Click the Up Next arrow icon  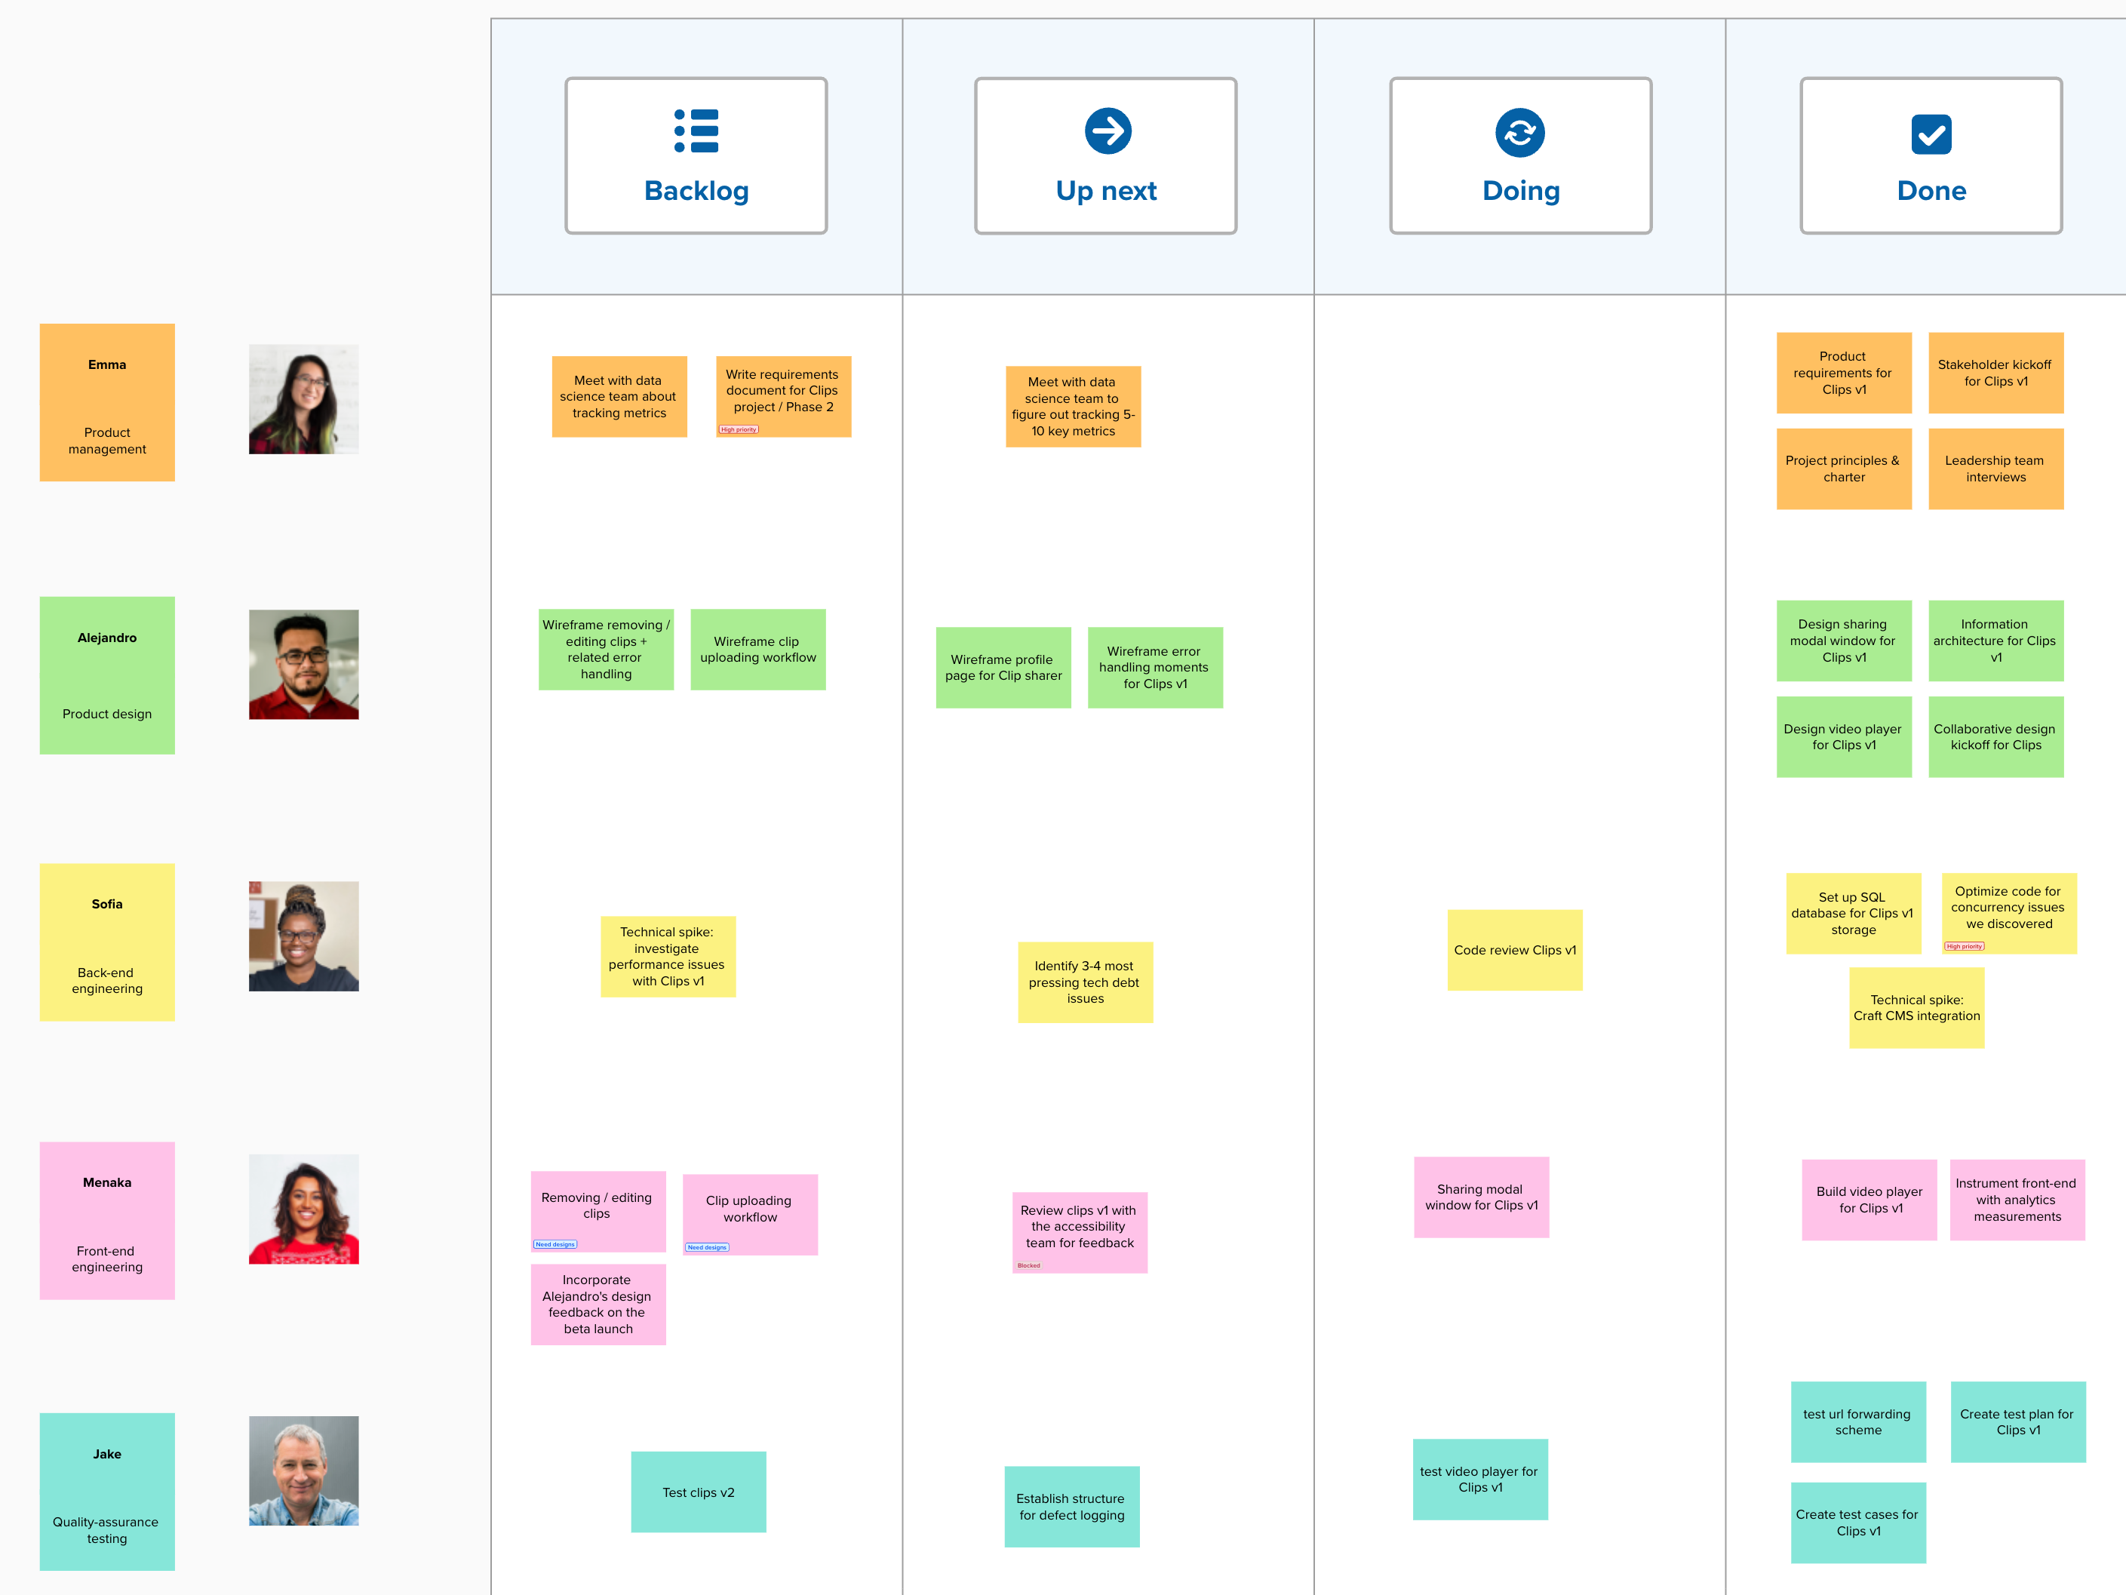point(1108,137)
